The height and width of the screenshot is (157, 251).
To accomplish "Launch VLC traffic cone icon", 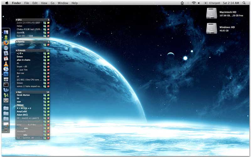I will 6,64.
